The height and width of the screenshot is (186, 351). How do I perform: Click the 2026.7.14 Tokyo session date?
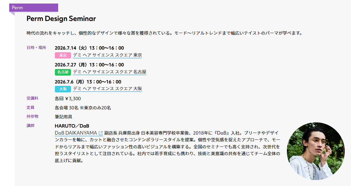[x=89, y=48]
